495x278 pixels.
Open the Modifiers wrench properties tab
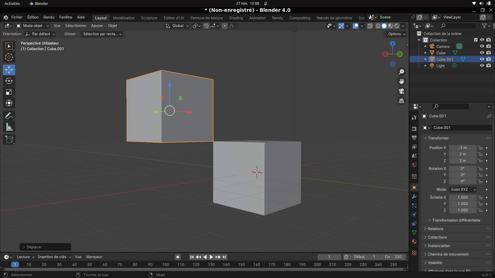click(414, 197)
